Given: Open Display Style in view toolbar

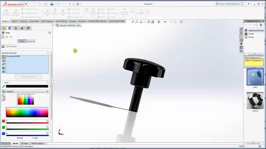Looking at the screenshot, I should pos(159,22).
